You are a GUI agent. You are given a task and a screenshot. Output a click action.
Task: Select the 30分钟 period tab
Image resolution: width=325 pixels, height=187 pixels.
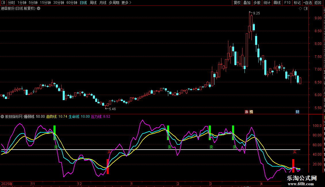click(x=59, y=3)
